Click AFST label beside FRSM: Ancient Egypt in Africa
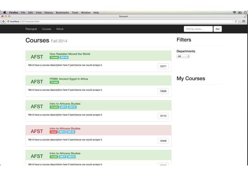This screenshot has height=176, width=248. pos(37,82)
